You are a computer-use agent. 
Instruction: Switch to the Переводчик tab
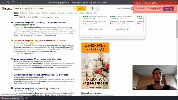tap(62, 13)
